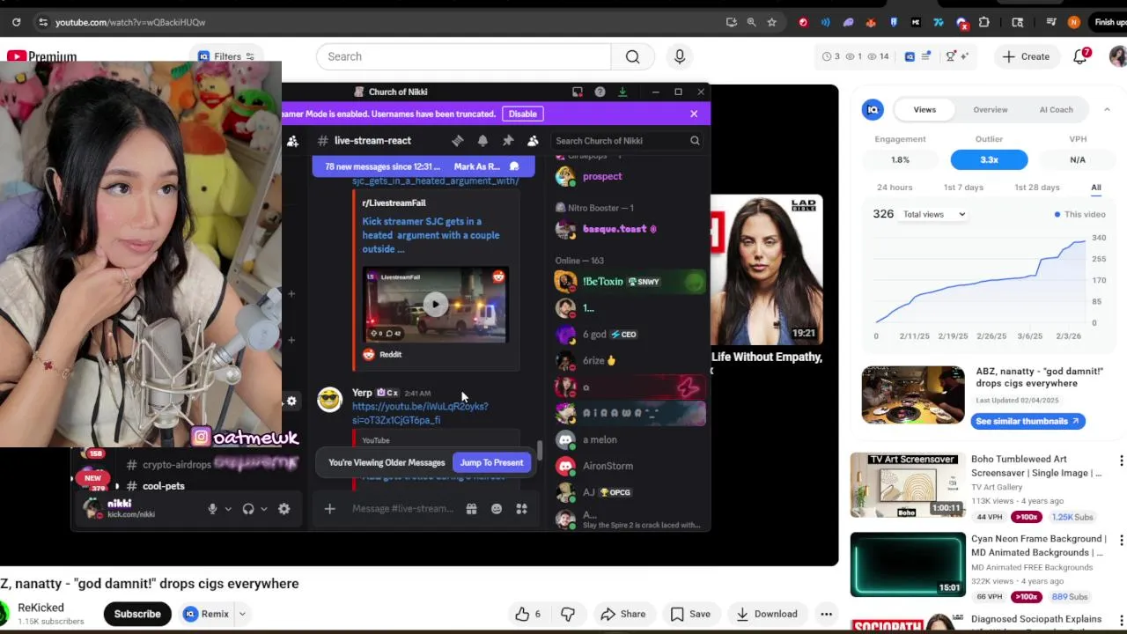
Task: Expand microphone options arrow in Discord
Action: pyautogui.click(x=228, y=509)
